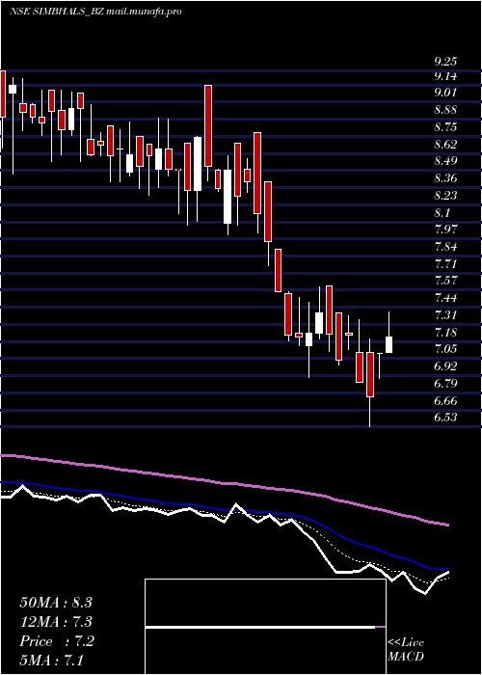Click the 8.62 price axis label
This screenshot has width=482, height=675.
point(445,145)
